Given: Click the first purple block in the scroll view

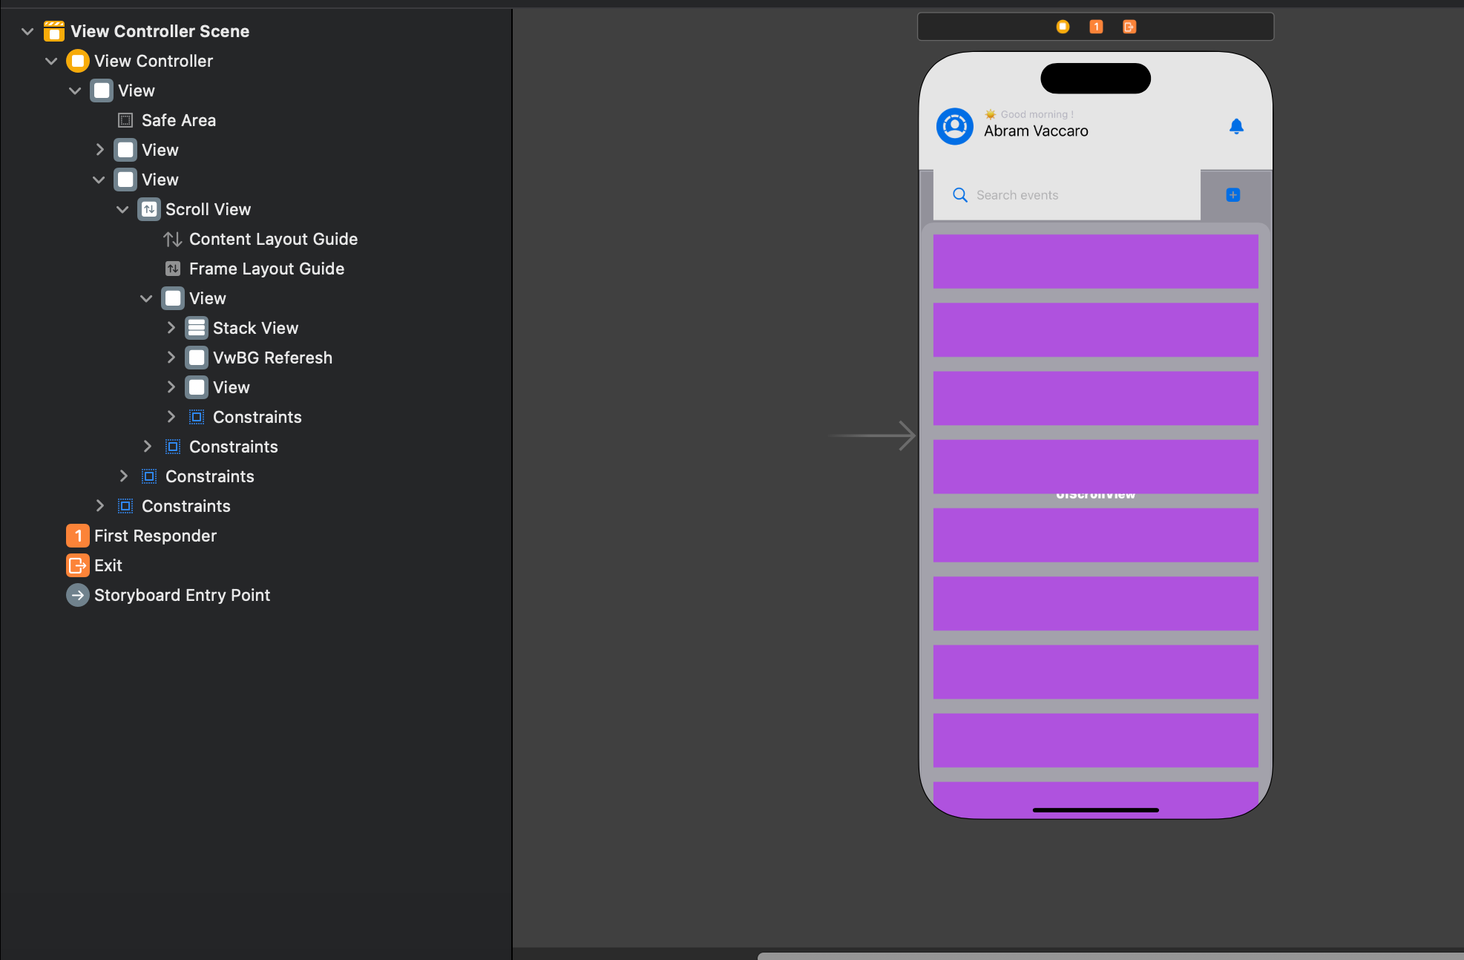Looking at the screenshot, I should tap(1095, 261).
